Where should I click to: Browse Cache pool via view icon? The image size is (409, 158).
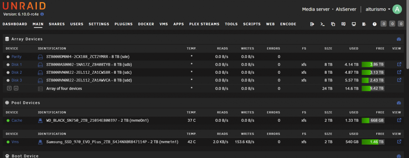click(x=399, y=120)
